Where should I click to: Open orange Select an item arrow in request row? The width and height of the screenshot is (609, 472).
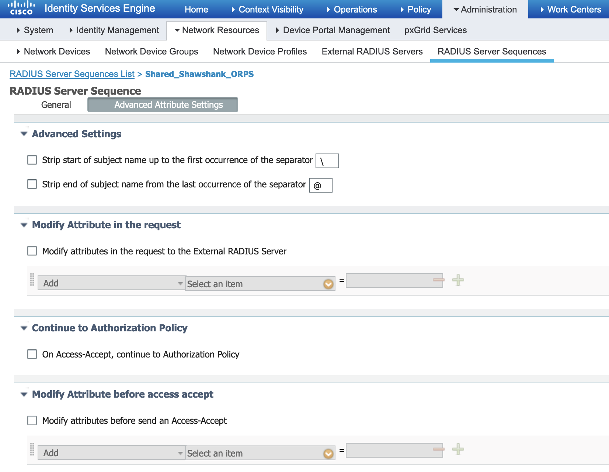[328, 284]
